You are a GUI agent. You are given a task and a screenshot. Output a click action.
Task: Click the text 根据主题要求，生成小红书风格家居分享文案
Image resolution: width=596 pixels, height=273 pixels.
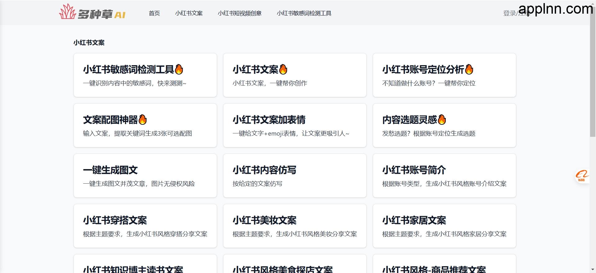444,234
